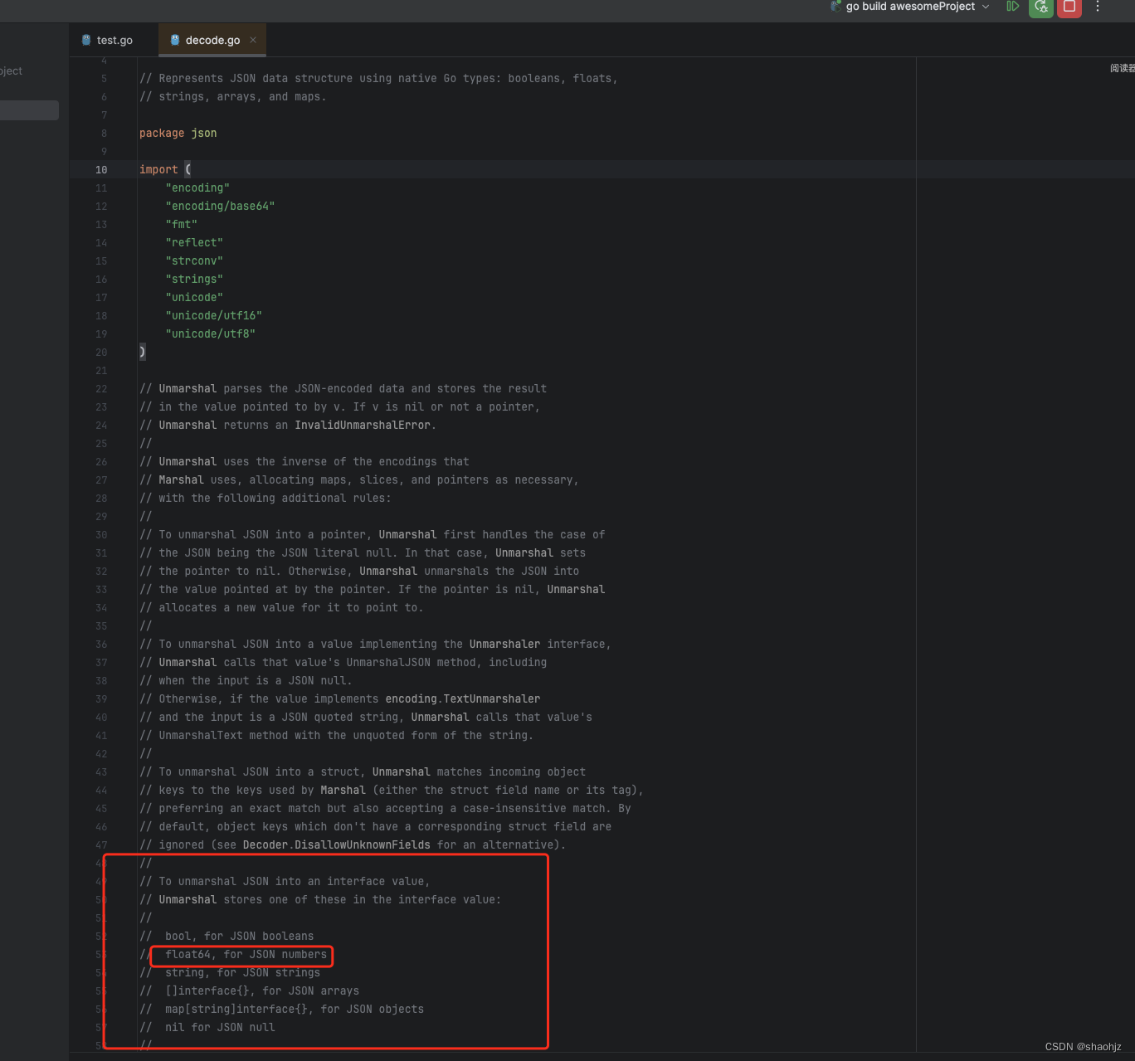Click the "unicode/utf16" import string

[213, 315]
